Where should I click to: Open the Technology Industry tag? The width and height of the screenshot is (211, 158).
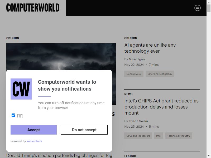pos(179,136)
